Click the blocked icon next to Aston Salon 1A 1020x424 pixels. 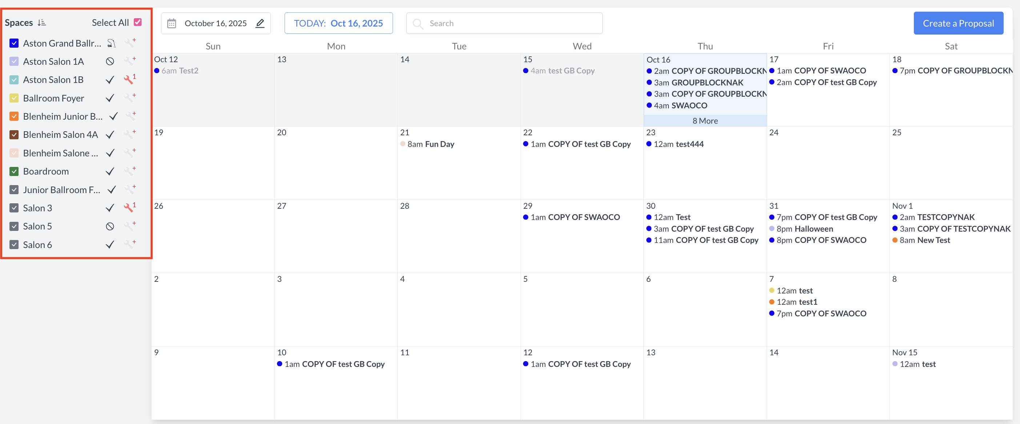tap(110, 61)
